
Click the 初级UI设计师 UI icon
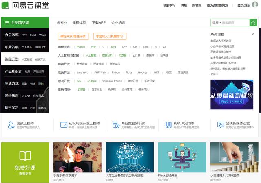coord(168,124)
